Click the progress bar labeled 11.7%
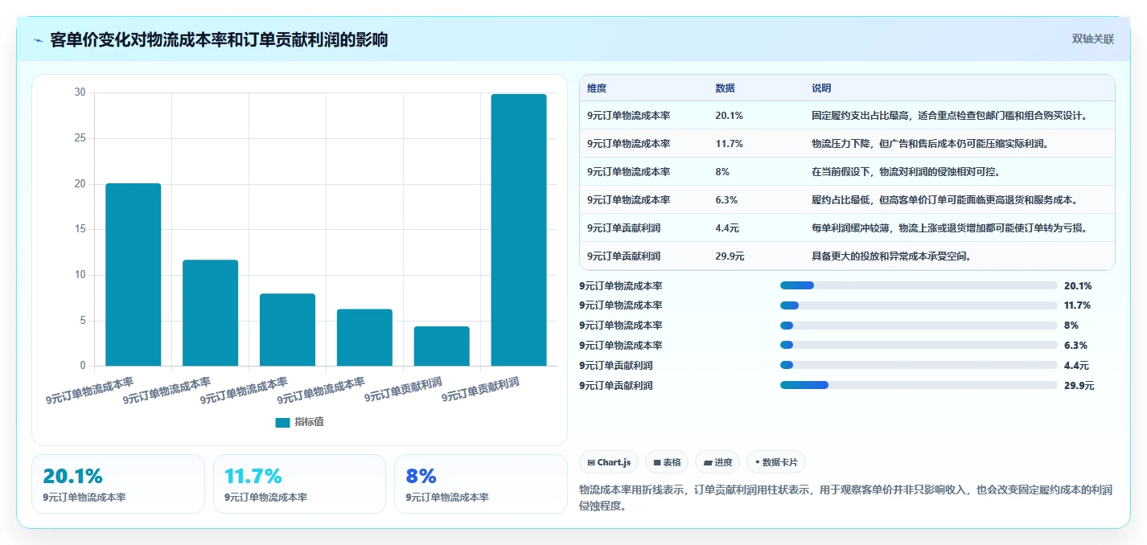 (919, 305)
